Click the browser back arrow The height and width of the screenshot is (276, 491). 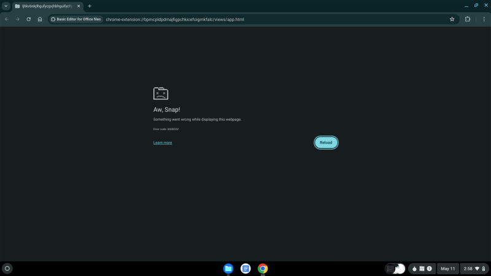click(x=7, y=19)
